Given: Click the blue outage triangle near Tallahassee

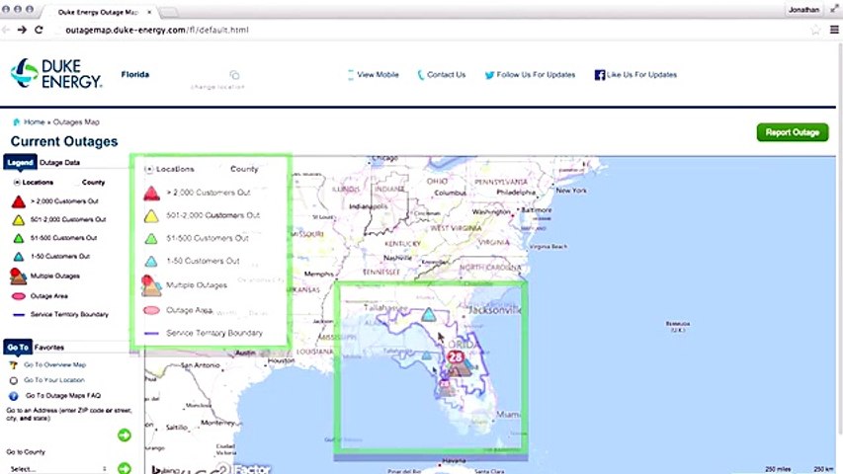Looking at the screenshot, I should pos(428,314).
